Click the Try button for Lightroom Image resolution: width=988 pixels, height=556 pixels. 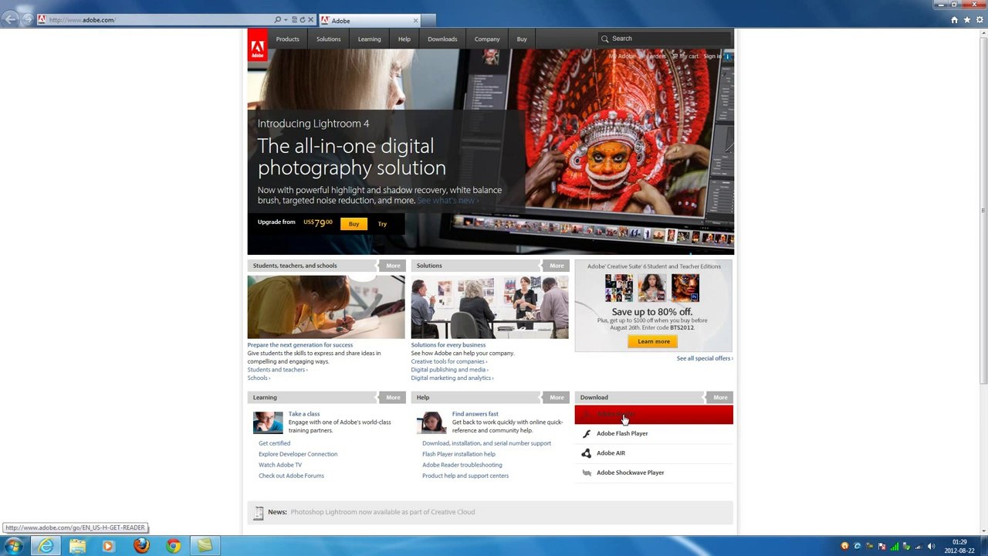(x=382, y=224)
